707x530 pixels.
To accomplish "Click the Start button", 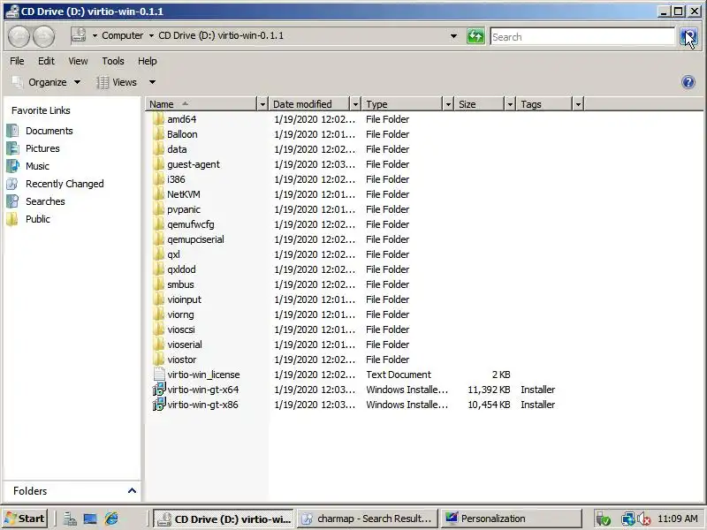I will point(26,519).
